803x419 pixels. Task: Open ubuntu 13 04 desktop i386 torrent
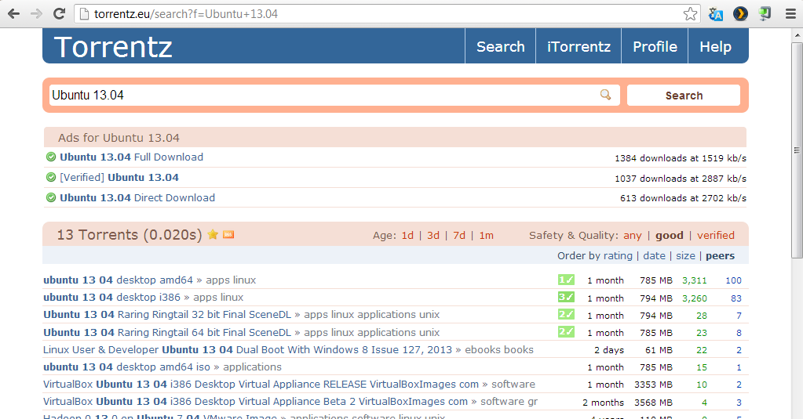tap(111, 297)
